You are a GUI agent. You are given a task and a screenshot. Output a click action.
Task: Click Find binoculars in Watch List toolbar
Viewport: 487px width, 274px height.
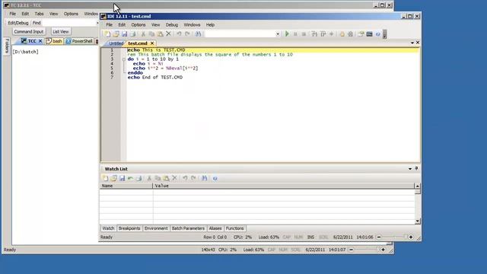coord(204,178)
